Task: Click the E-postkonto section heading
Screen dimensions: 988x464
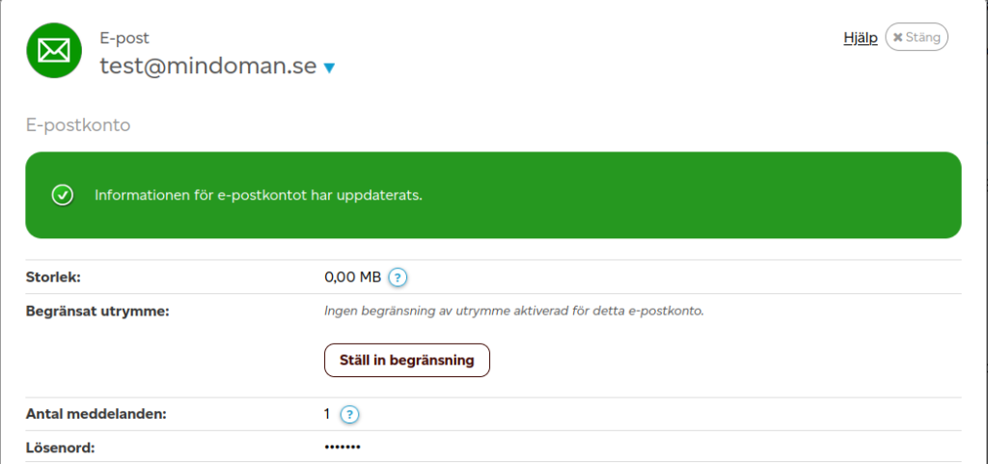Action: tap(77, 125)
